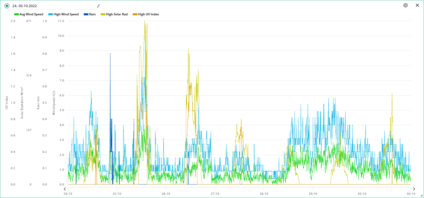Click the 471 solar radiation axis value
The image size is (424, 198).
tap(29, 21)
